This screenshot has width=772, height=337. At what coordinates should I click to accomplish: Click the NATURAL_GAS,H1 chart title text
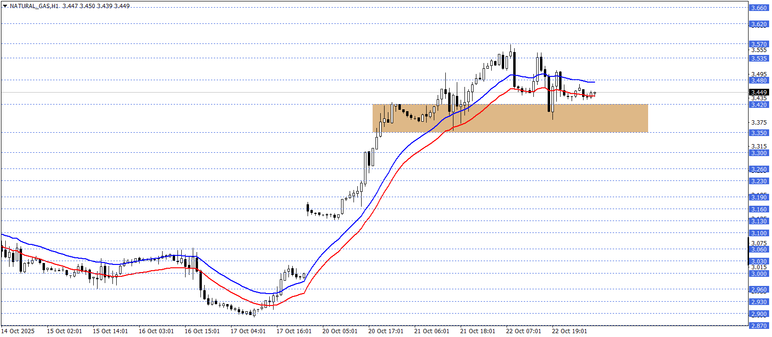pyautogui.click(x=34, y=6)
